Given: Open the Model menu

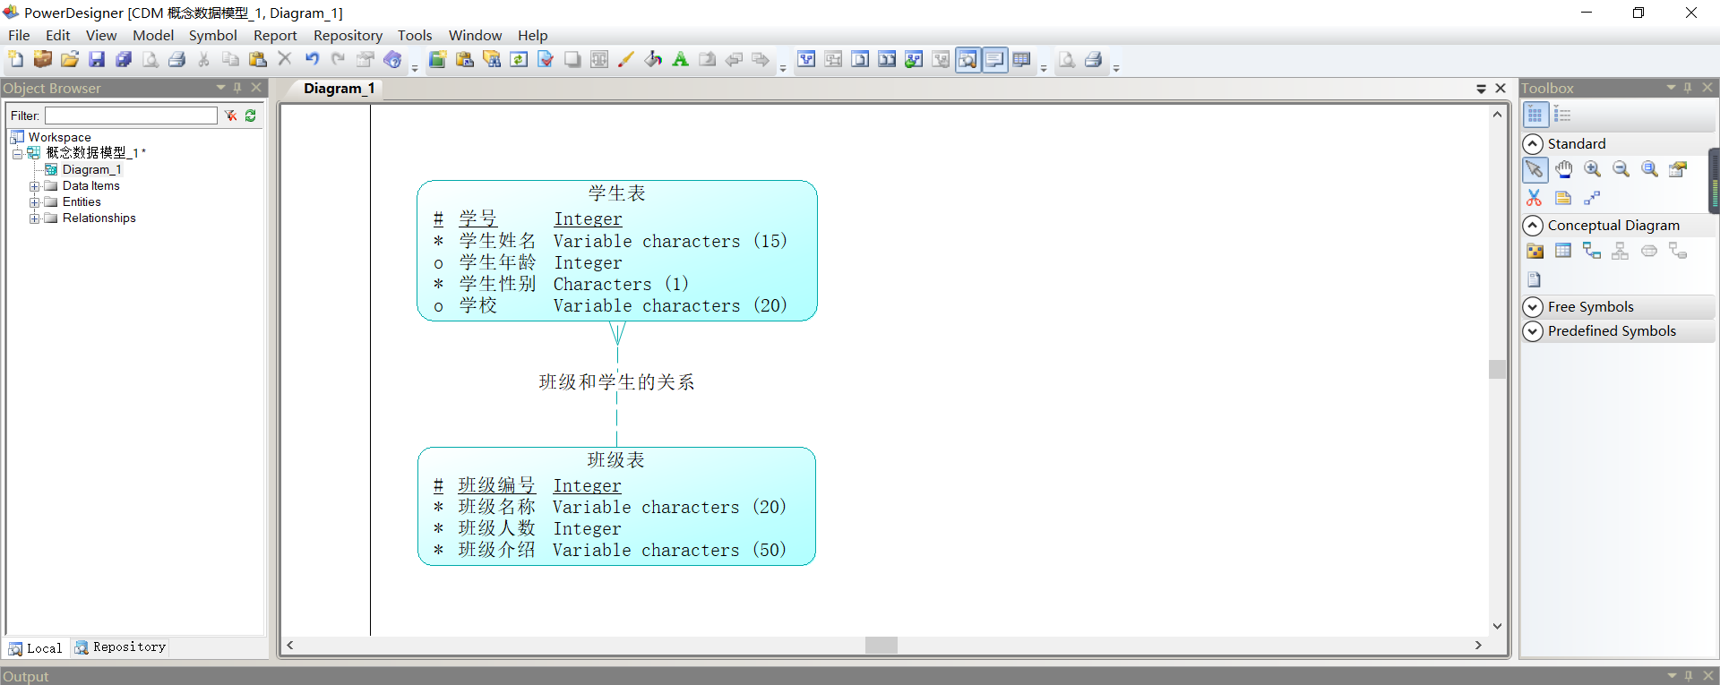Looking at the screenshot, I should [153, 36].
